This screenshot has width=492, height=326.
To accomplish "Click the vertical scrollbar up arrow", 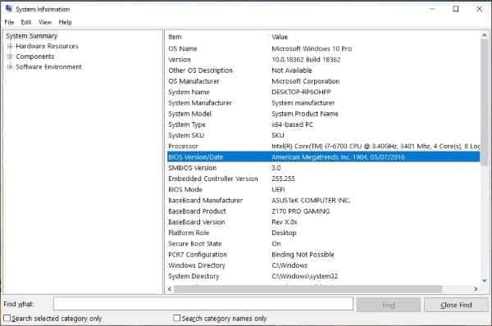I will click(484, 35).
